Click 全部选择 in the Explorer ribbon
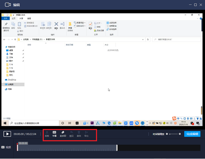The width and height of the screenshot is (205, 159). tap(111, 23)
